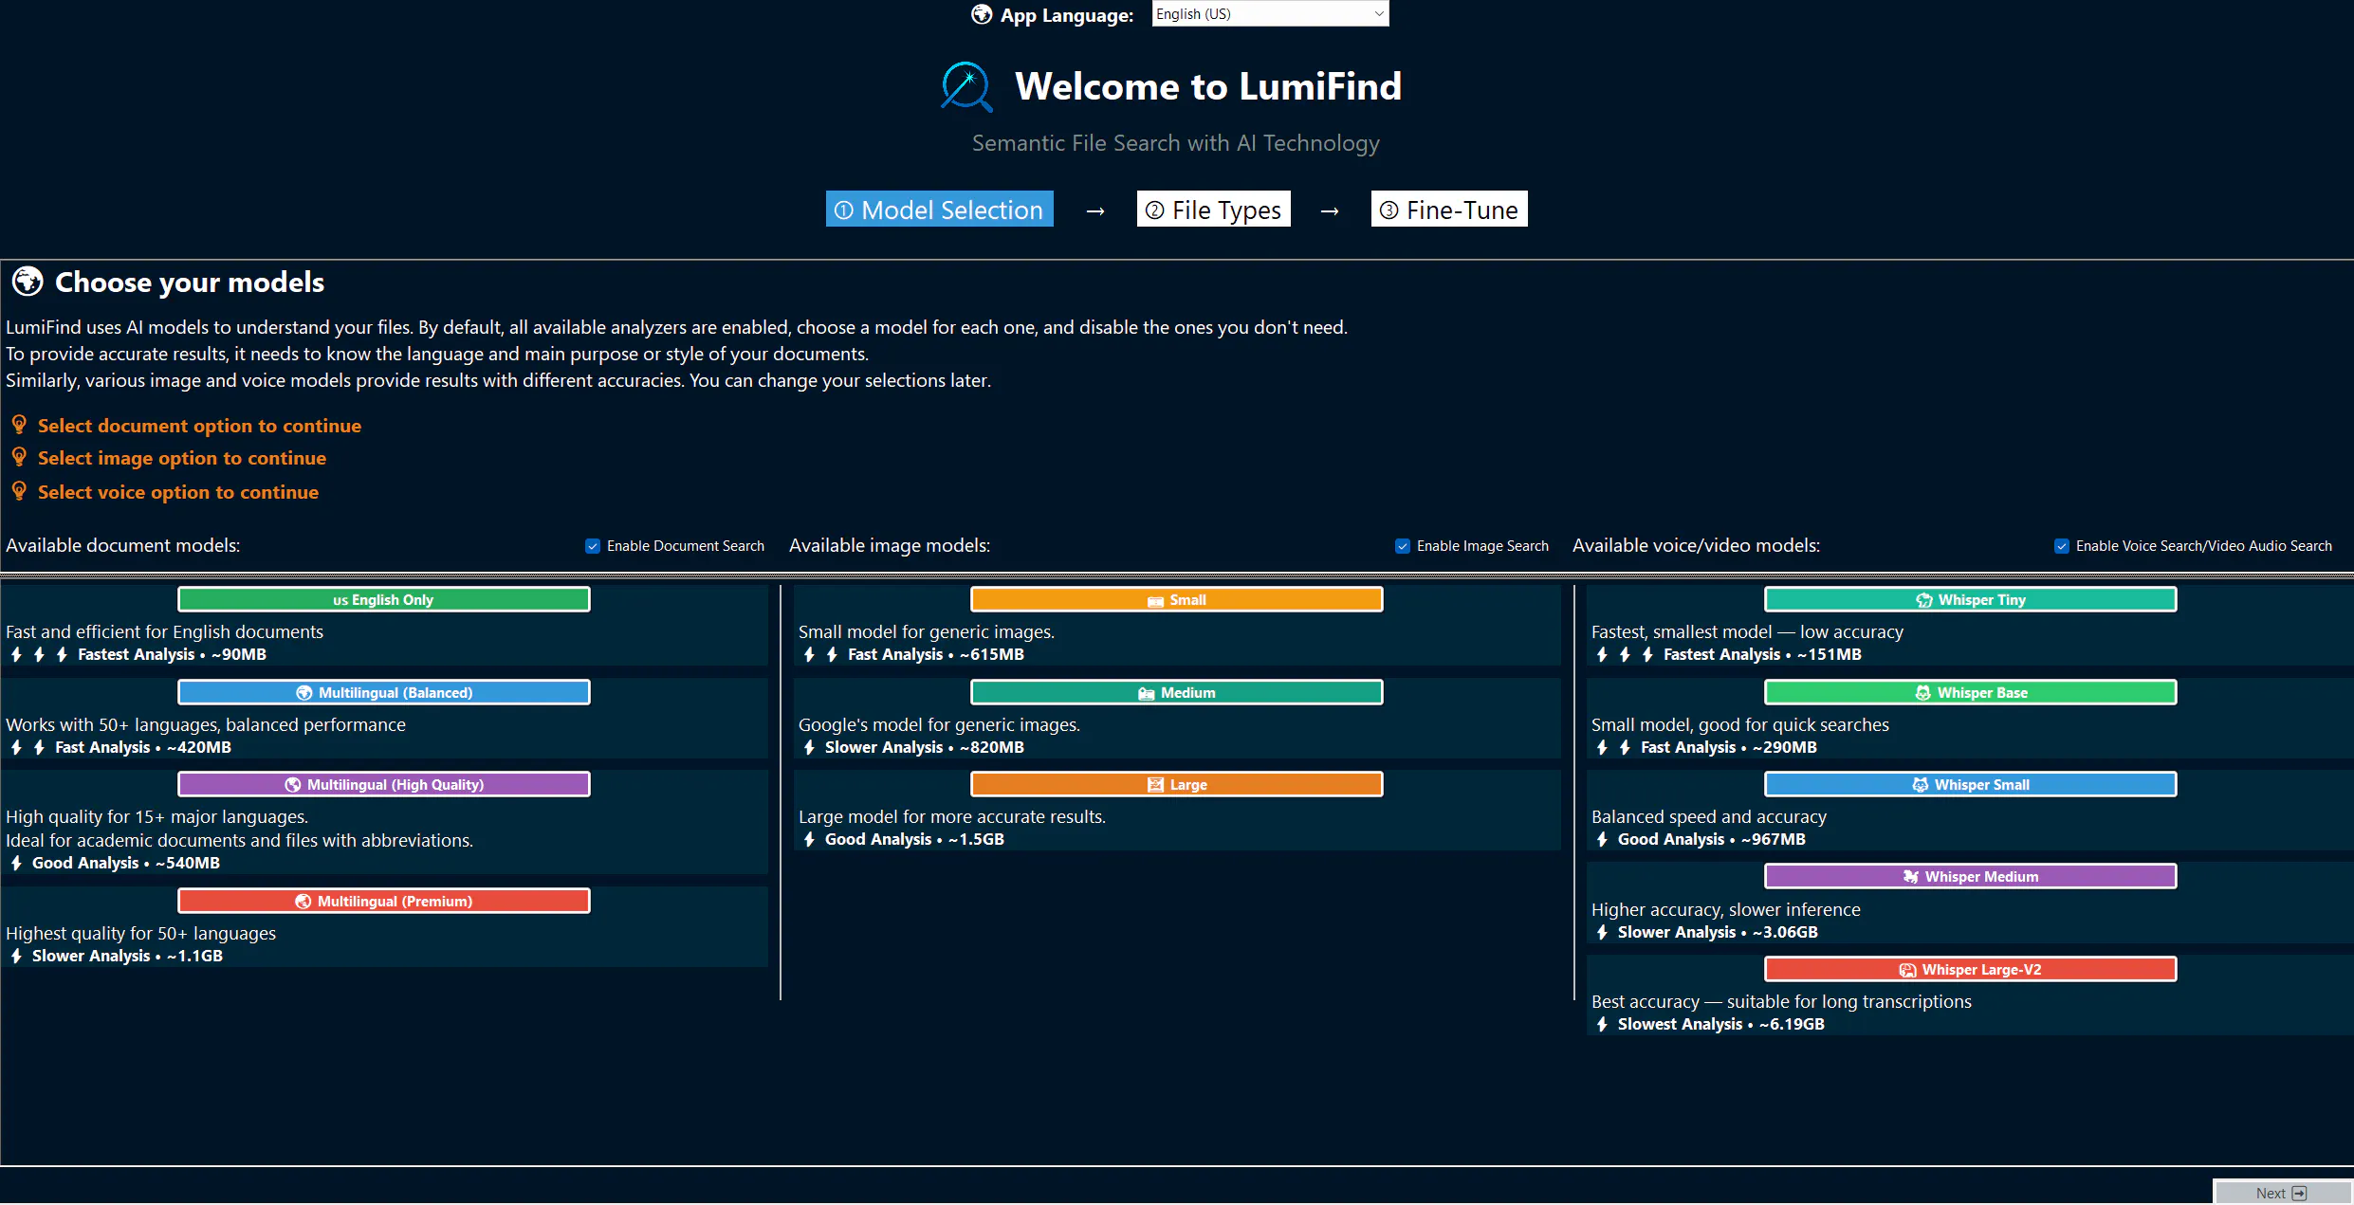
Task: Click the lightning bolt icon beside Good Analysis ~1.5GB
Action: click(809, 839)
